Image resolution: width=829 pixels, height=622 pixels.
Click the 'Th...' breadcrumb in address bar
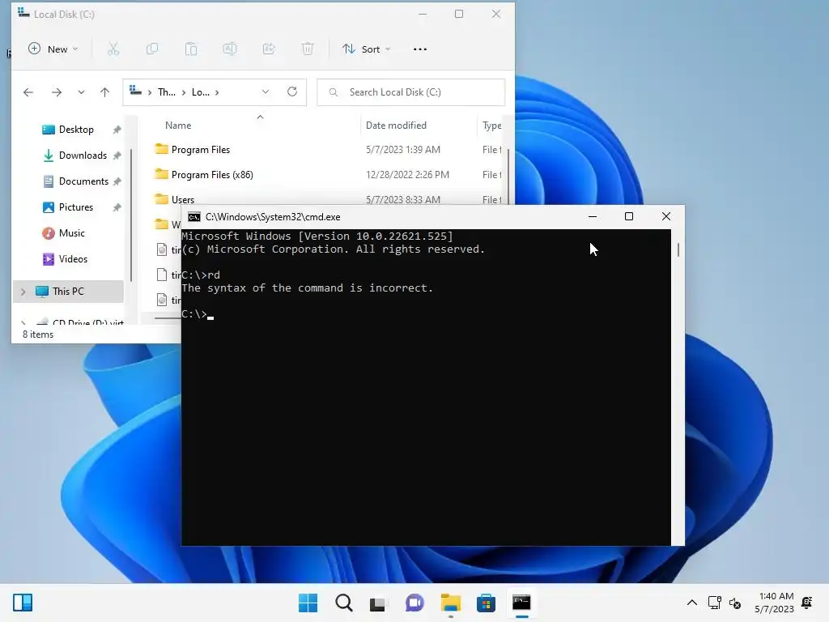pos(167,92)
